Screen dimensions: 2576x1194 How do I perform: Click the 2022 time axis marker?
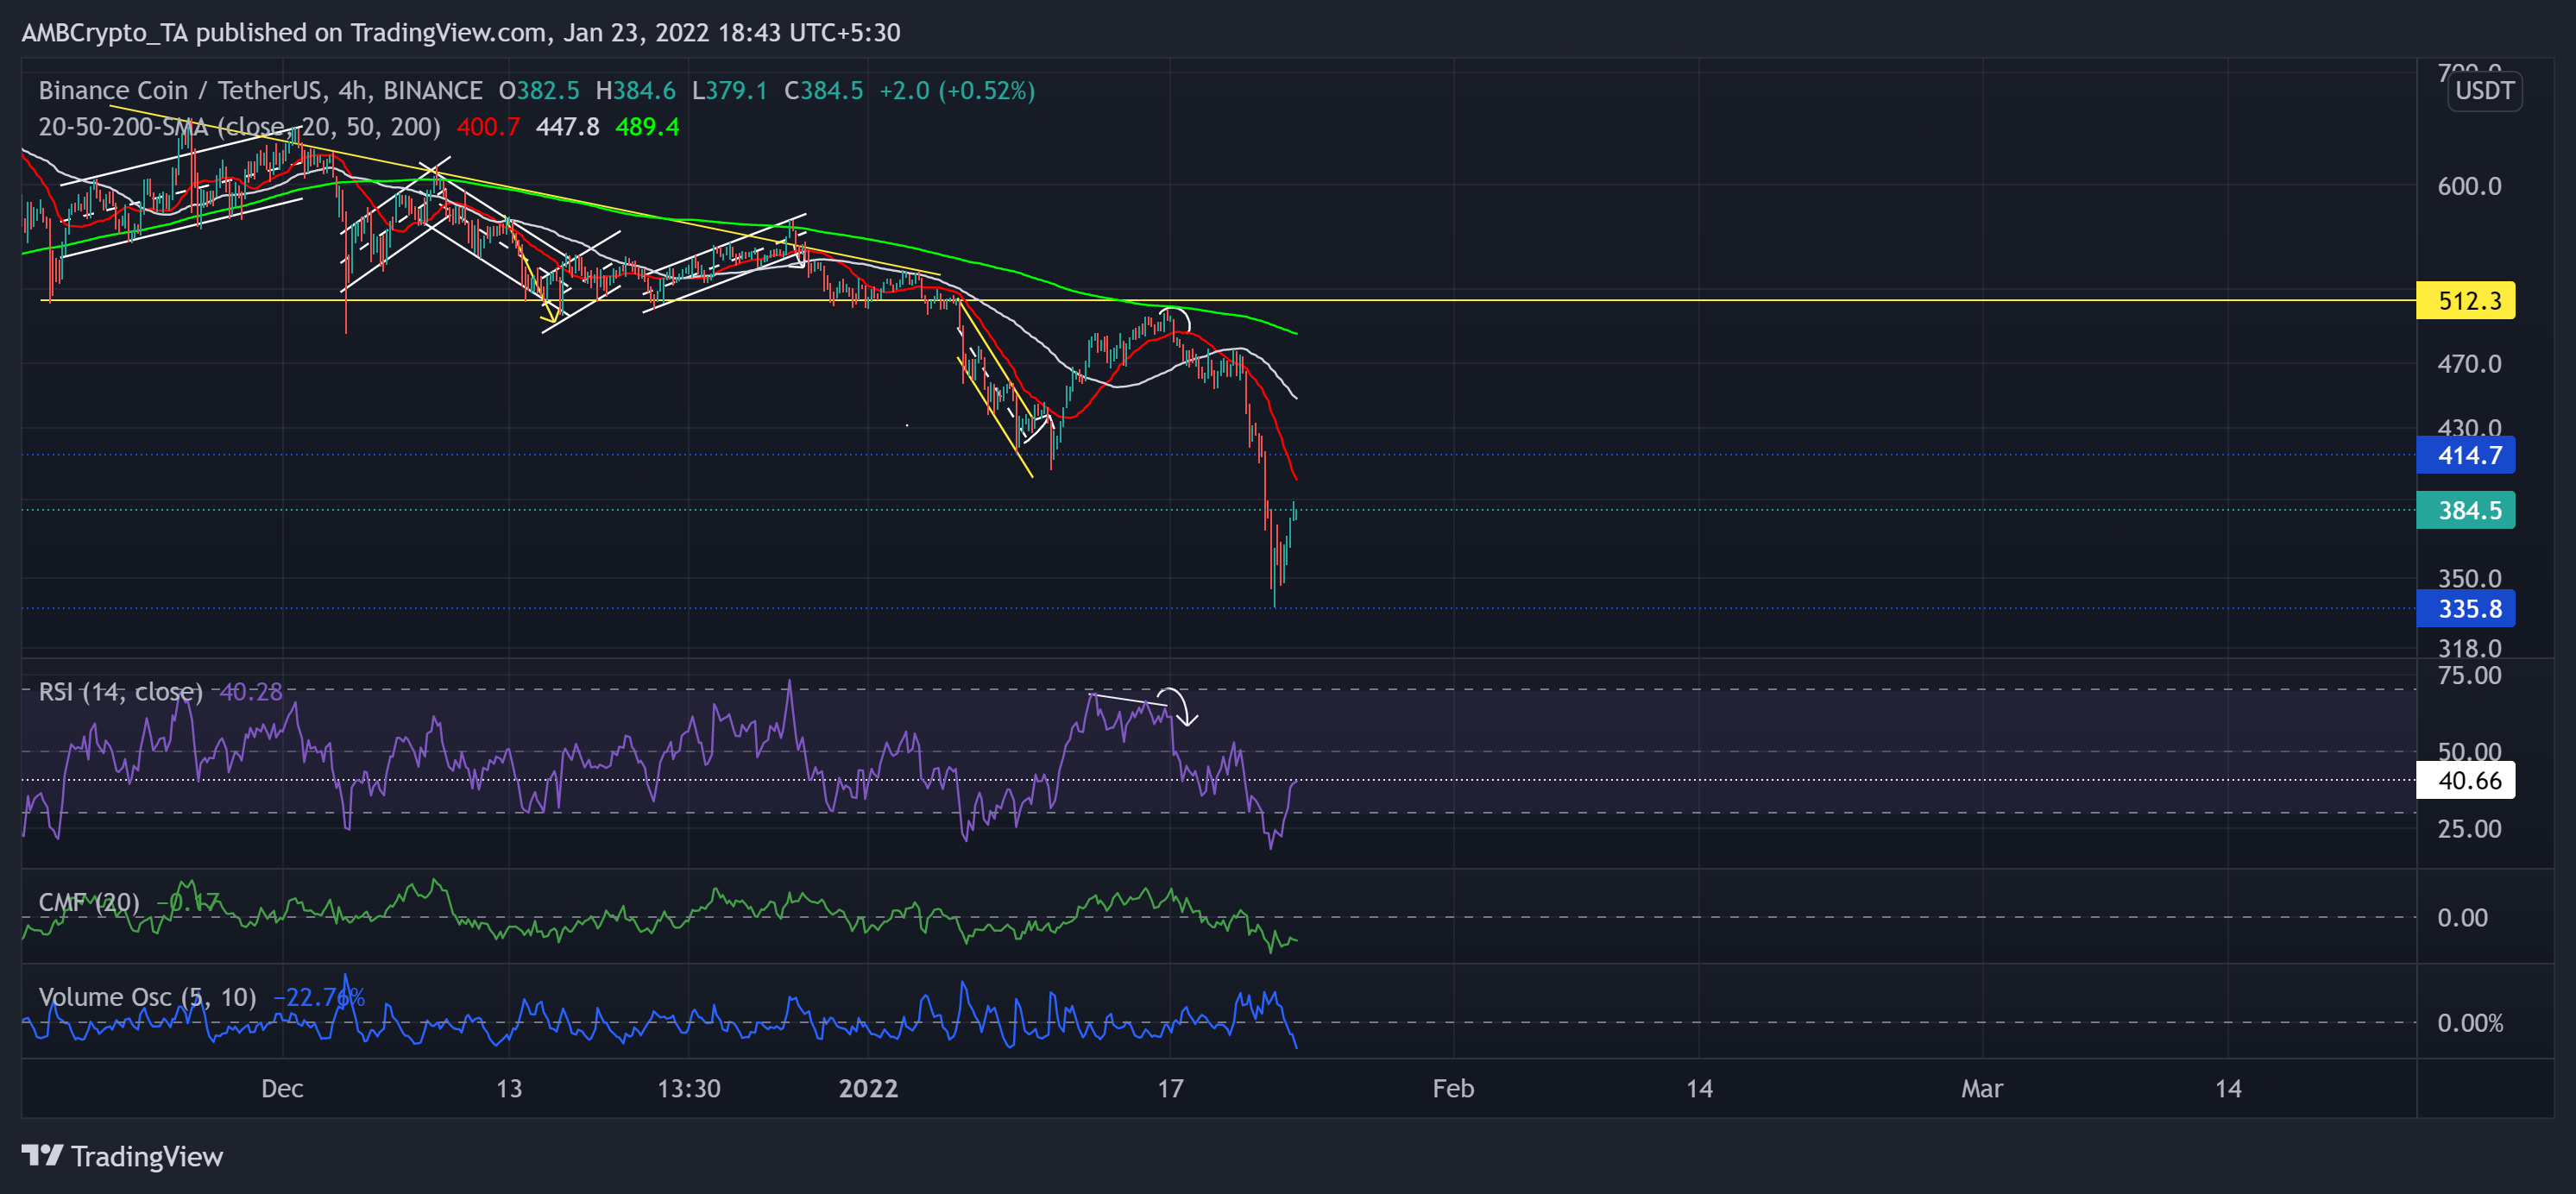(x=870, y=1089)
